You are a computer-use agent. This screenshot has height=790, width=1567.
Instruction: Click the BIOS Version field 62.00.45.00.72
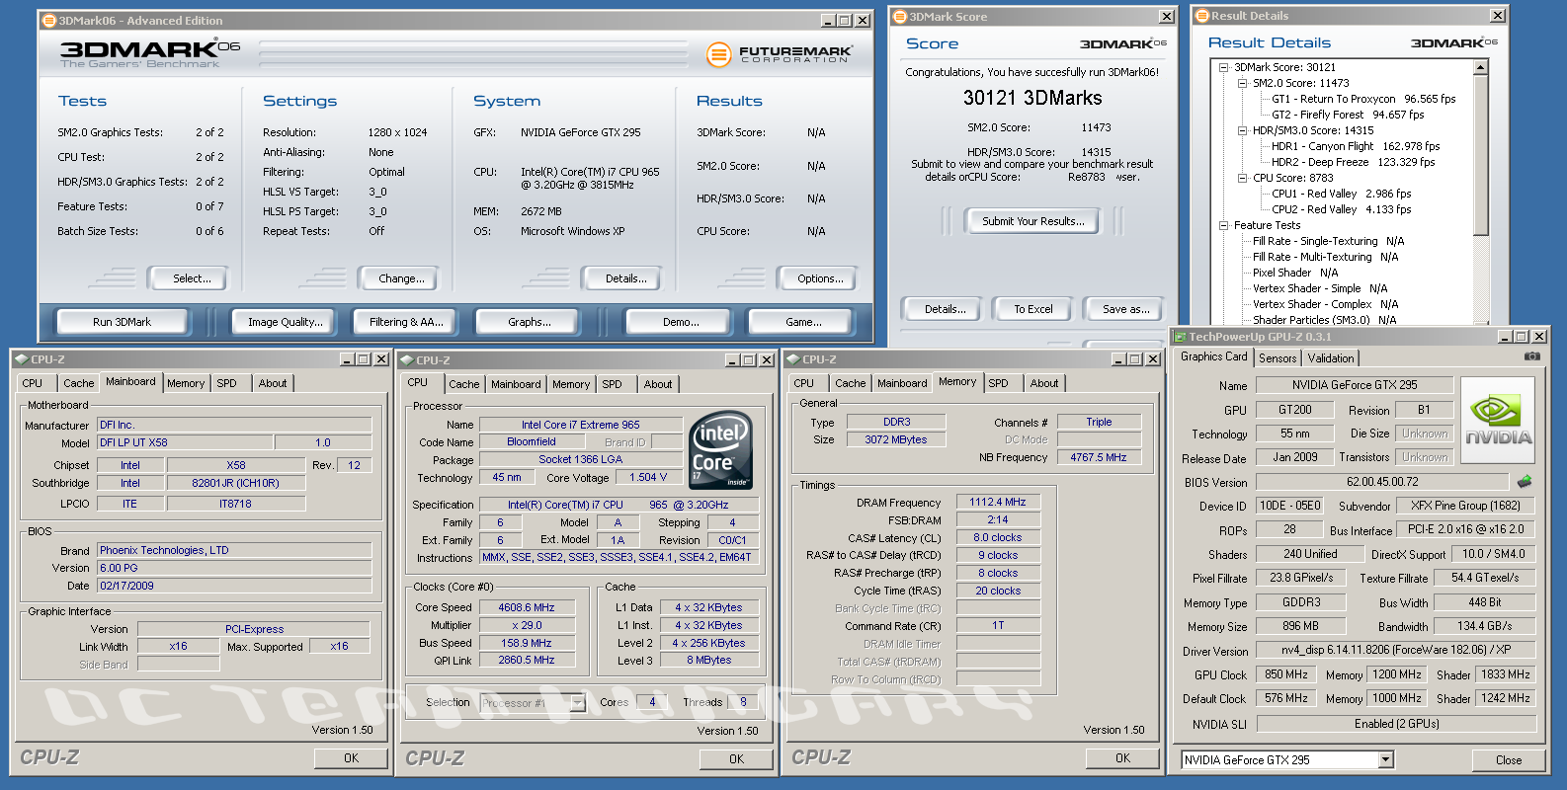click(1382, 482)
